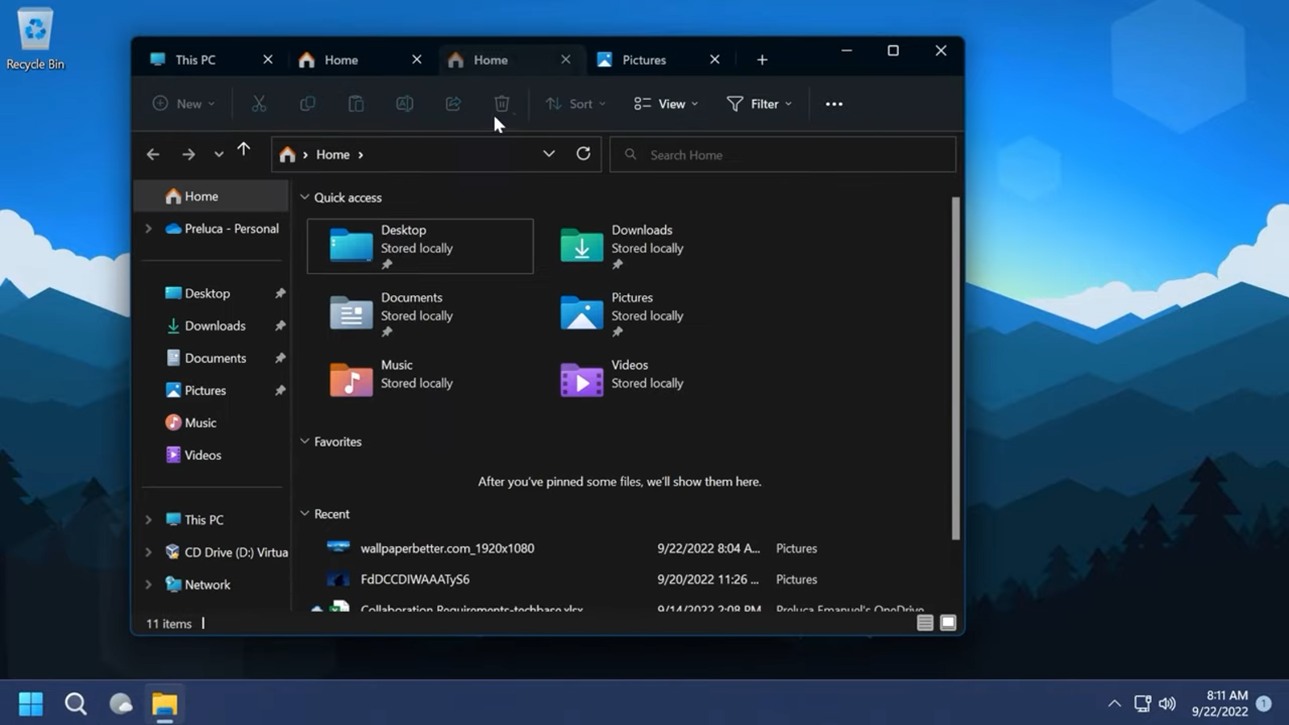1289x725 pixels.
Task: Collapse the Quick access section
Action: (305, 198)
